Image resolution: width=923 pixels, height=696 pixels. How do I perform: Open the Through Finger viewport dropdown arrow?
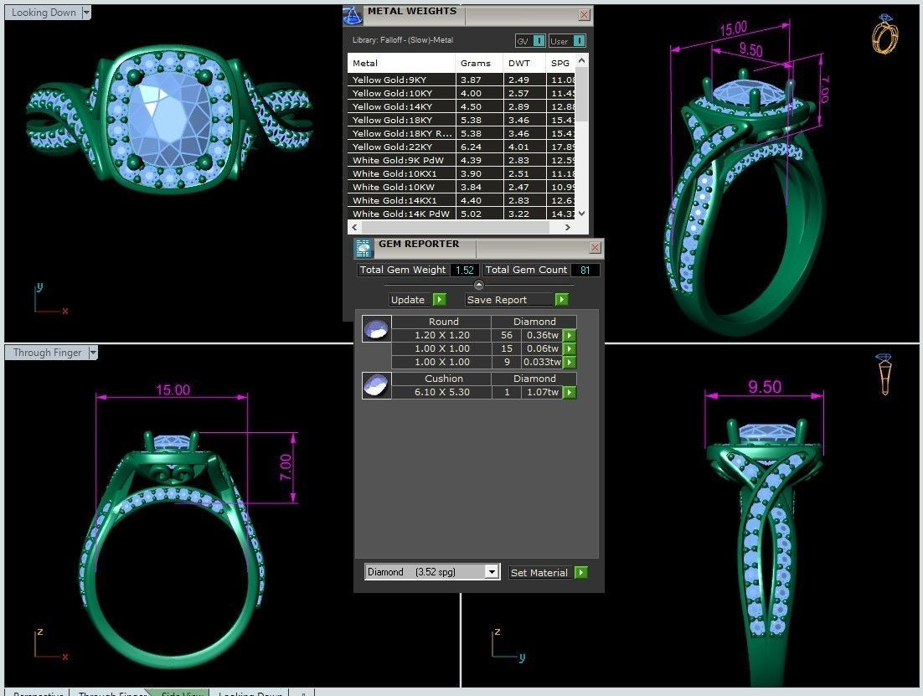pyautogui.click(x=93, y=352)
